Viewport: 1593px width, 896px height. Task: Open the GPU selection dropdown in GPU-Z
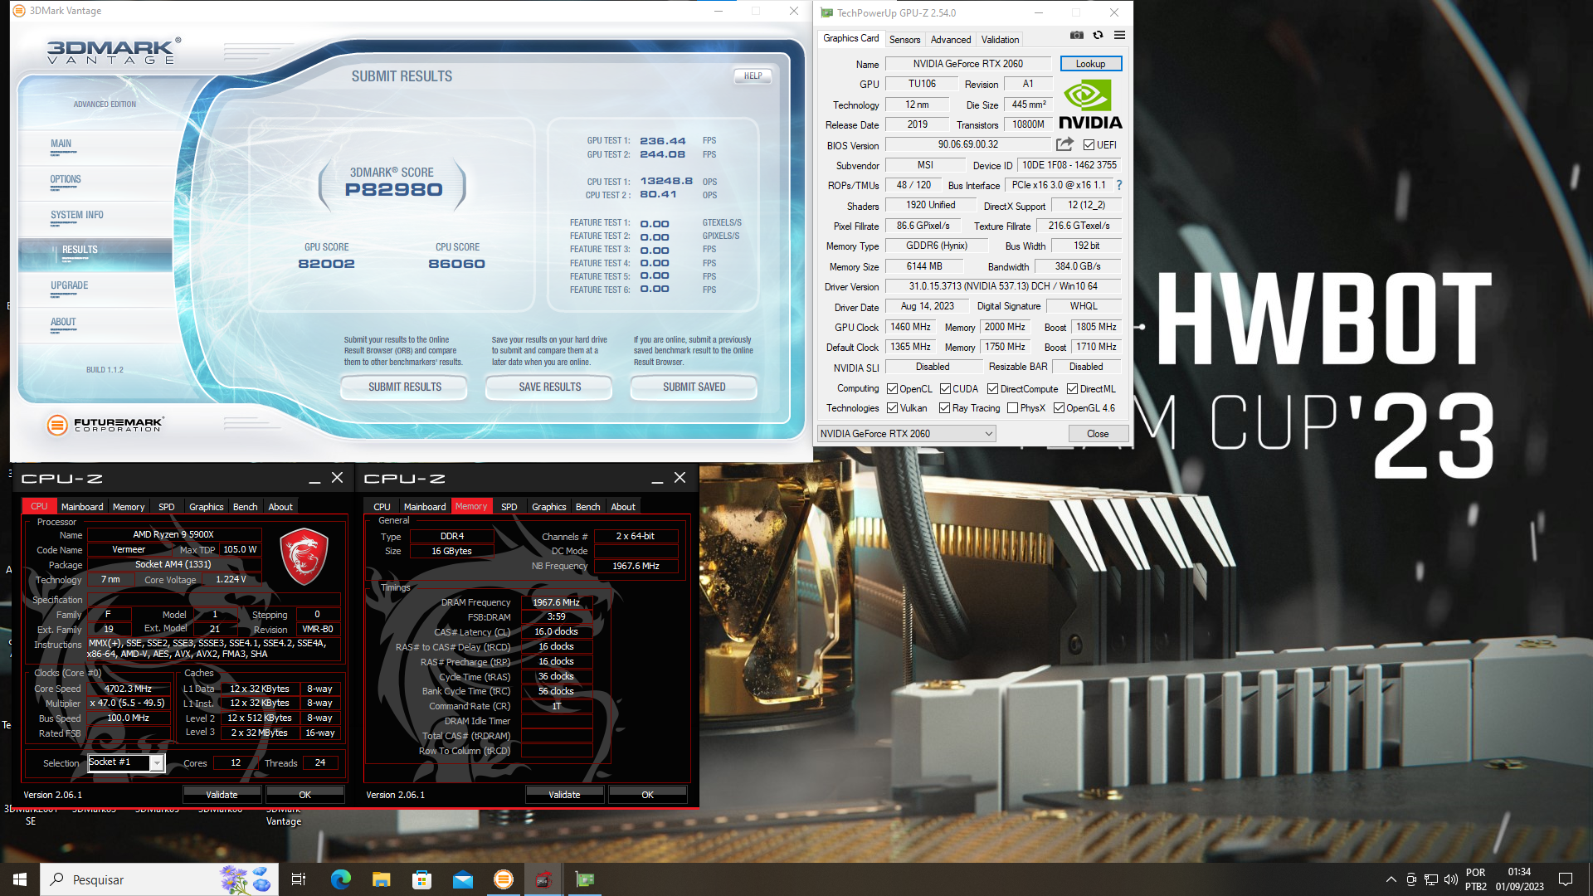click(x=906, y=434)
